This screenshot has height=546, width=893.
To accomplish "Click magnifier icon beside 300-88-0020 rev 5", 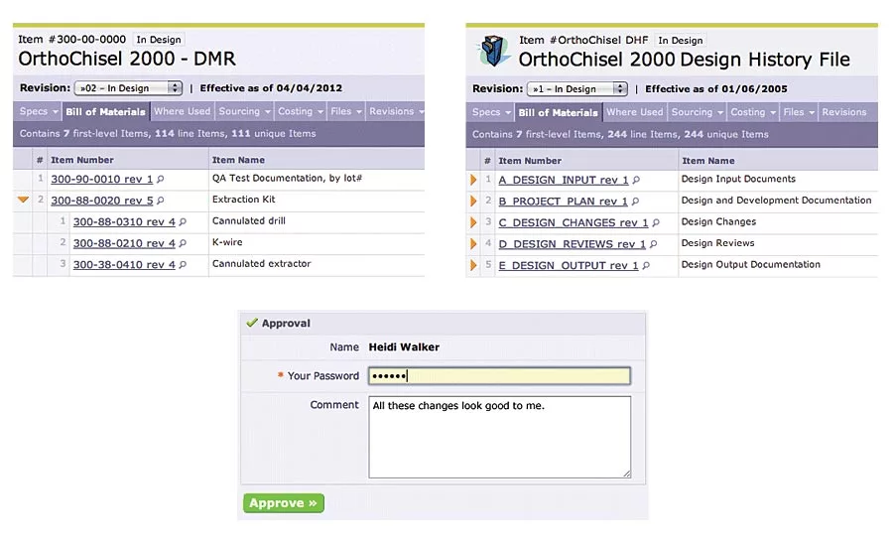I will [x=161, y=201].
